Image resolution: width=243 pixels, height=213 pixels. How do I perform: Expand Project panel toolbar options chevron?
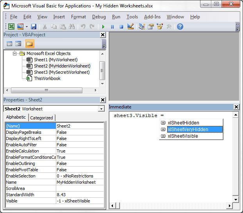click(x=104, y=44)
